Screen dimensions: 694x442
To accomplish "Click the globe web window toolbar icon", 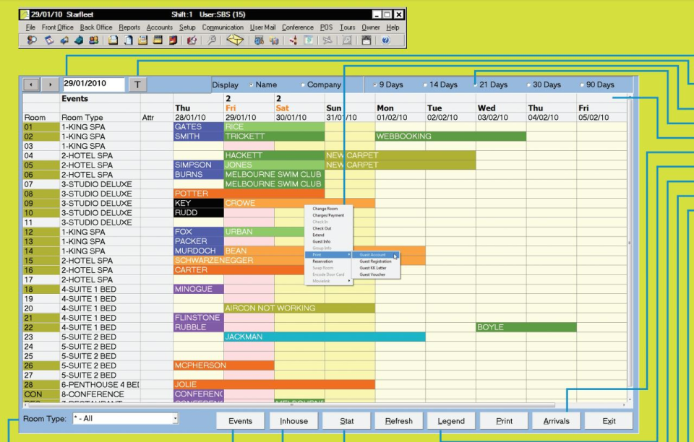I will pos(259,40).
